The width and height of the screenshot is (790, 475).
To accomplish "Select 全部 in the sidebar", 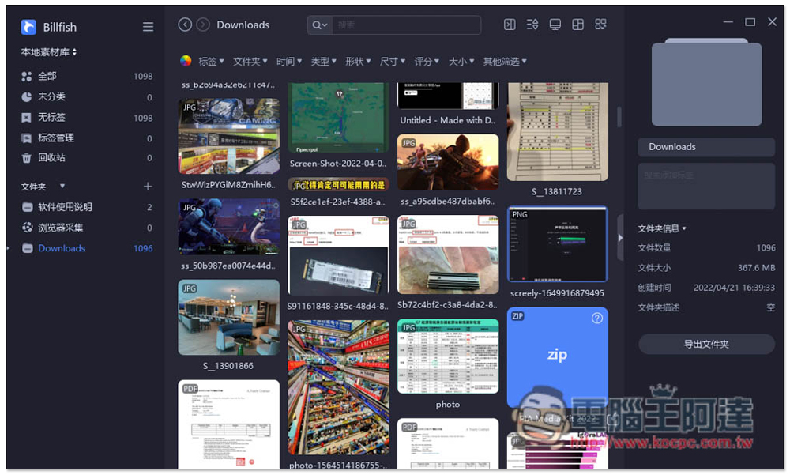I will (47, 77).
